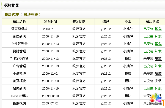Install the 手机WAP浏览 module
Viewport: 165px width, 108px height.
158,59
